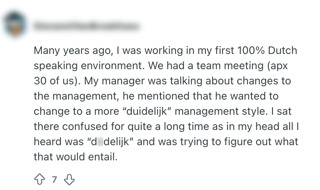320x190 pixels.
Task: Click the vote count number 7
Action: [54, 179]
